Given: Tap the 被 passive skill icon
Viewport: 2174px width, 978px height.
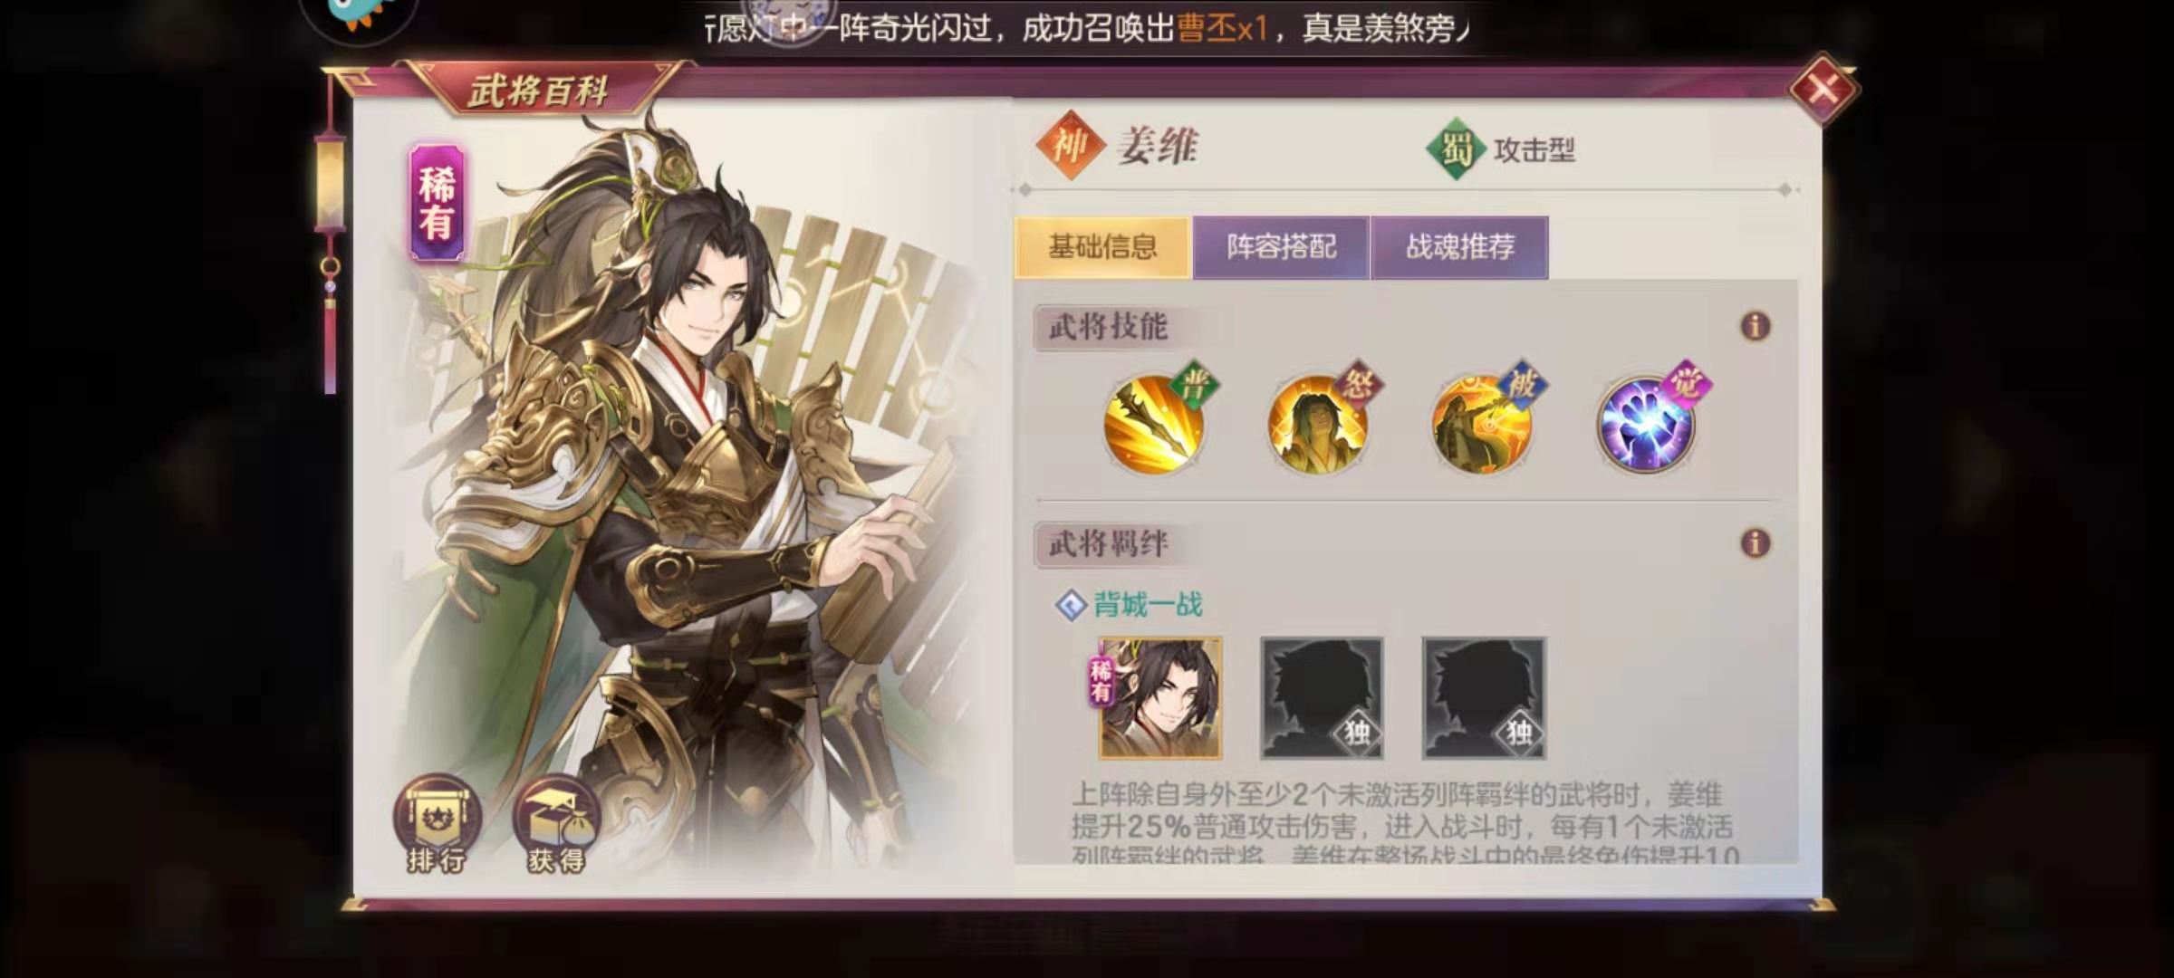Looking at the screenshot, I should pos(1482,424).
